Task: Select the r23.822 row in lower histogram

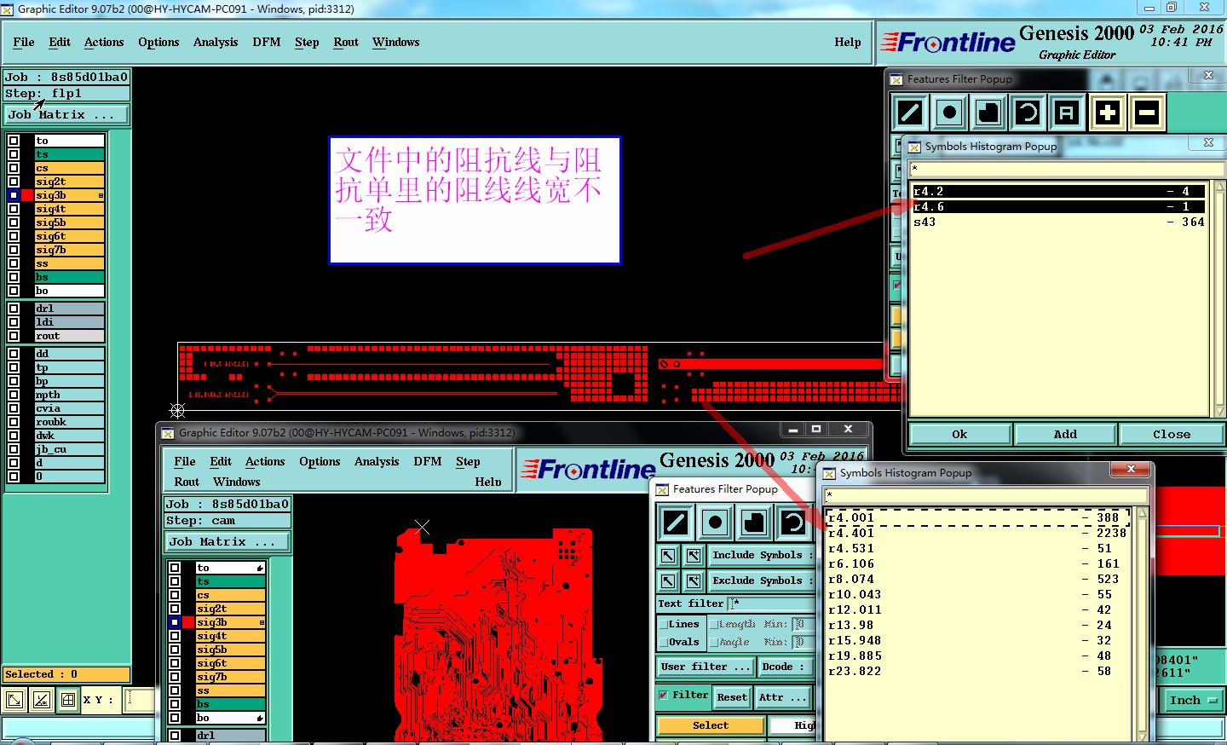Action: point(977,671)
